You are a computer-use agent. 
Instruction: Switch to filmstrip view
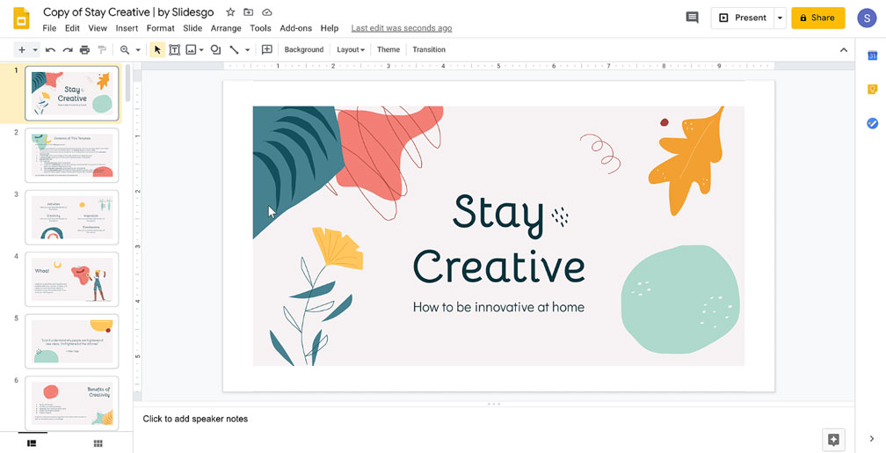(x=31, y=443)
